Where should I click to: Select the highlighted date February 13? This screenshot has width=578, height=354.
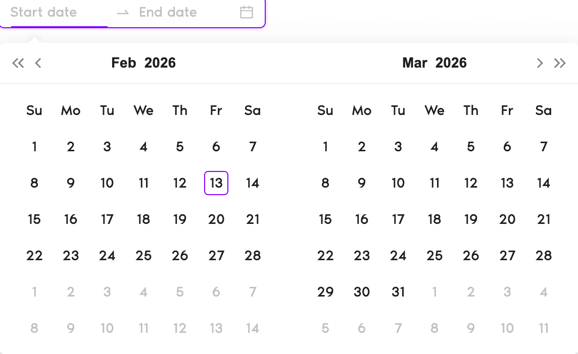coord(216,183)
